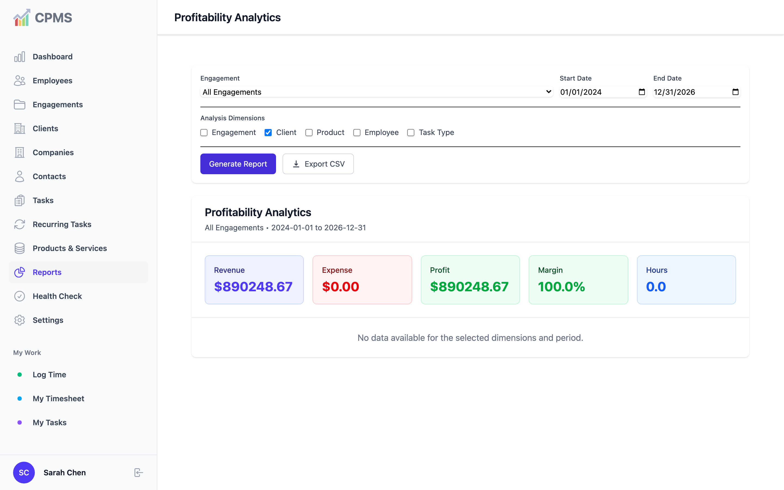Open Health Check in the sidebar
This screenshot has width=784, height=490.
[78, 296]
